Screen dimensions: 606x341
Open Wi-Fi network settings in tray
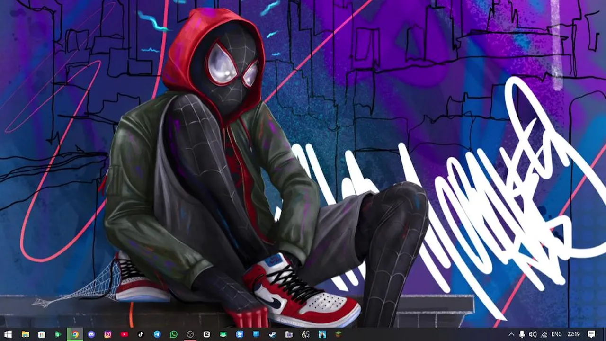tap(544, 334)
